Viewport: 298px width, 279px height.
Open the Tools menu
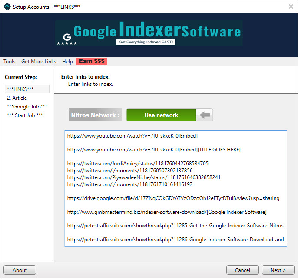click(x=9, y=62)
